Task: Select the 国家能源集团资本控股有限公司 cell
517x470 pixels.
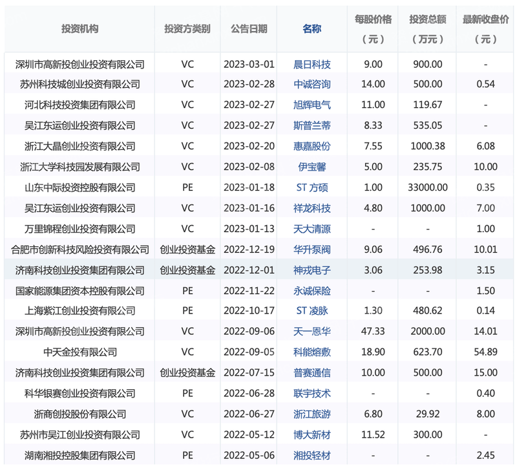Action: (x=79, y=291)
